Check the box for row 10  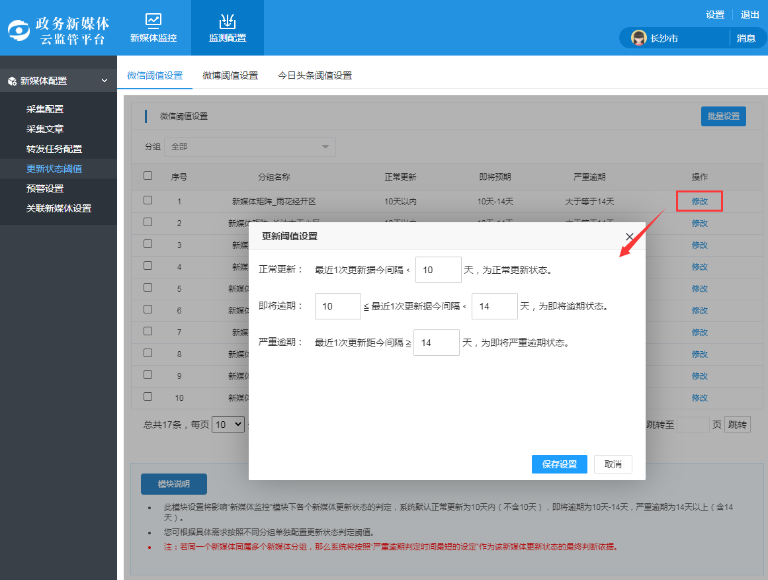pyautogui.click(x=148, y=397)
